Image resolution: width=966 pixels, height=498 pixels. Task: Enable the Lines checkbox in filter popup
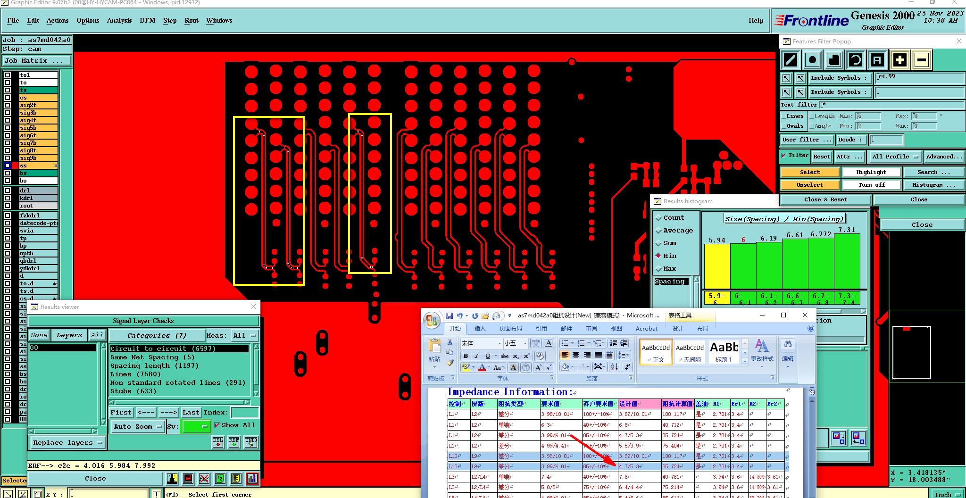[784, 116]
